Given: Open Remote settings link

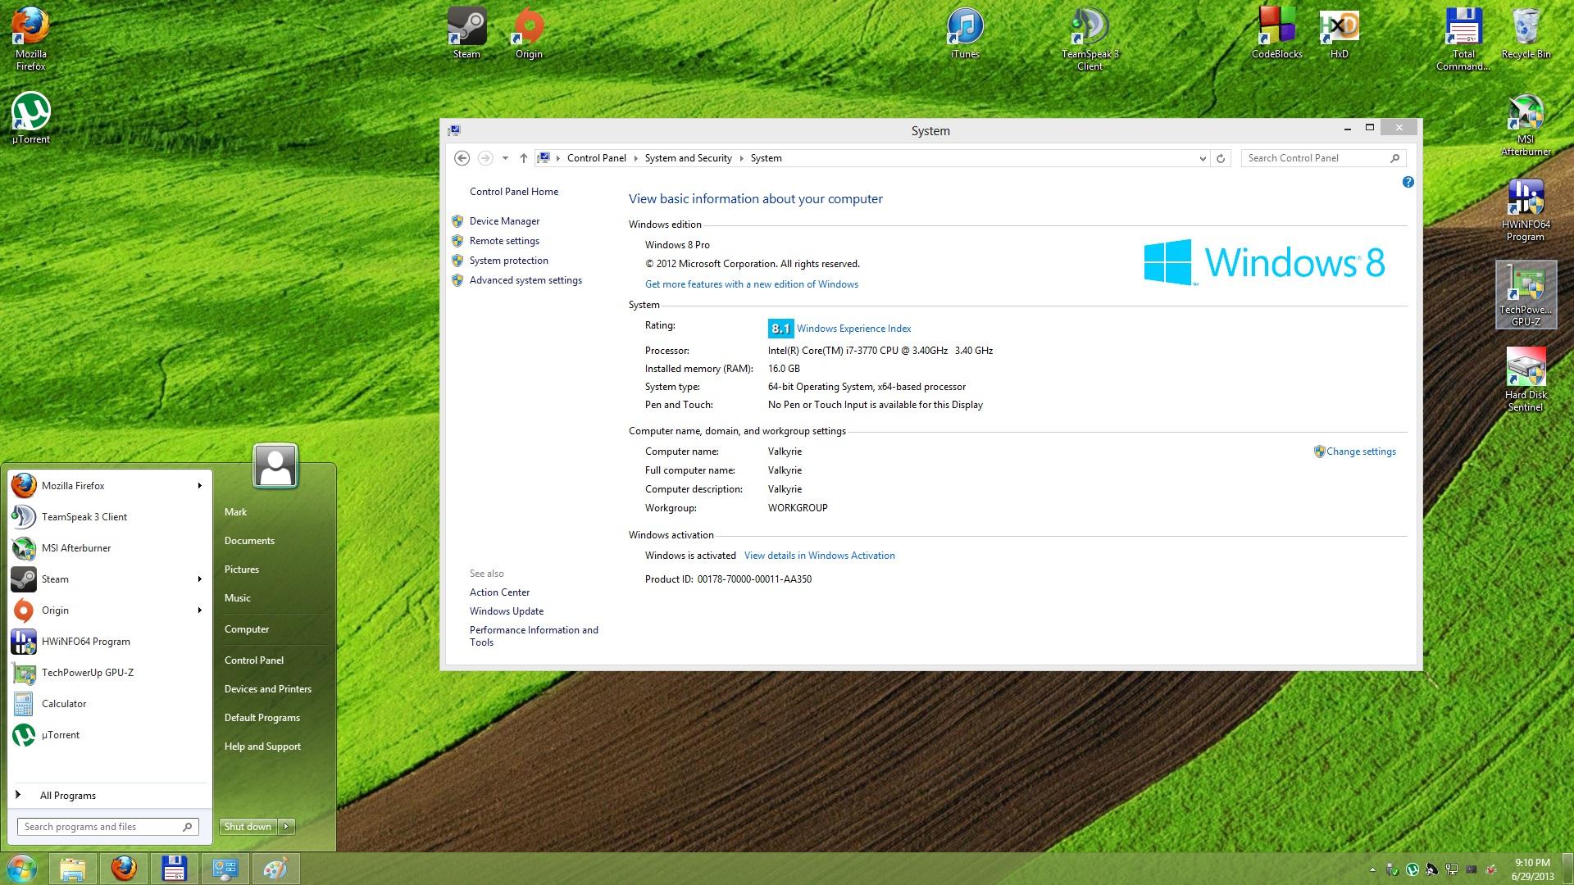Looking at the screenshot, I should click(504, 241).
